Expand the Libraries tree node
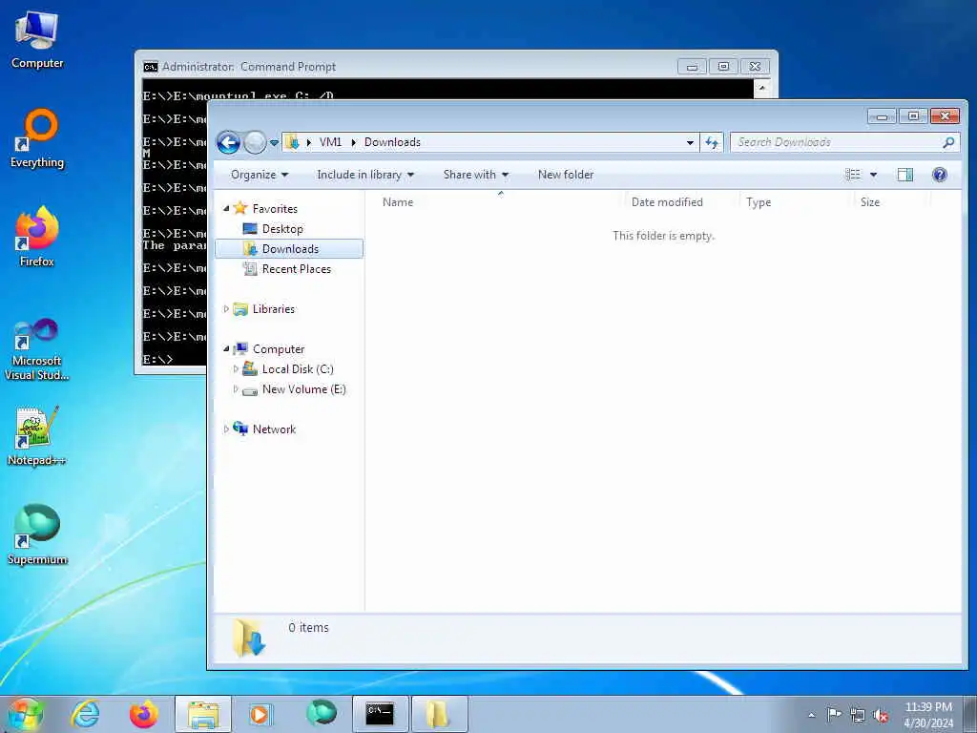 (226, 308)
